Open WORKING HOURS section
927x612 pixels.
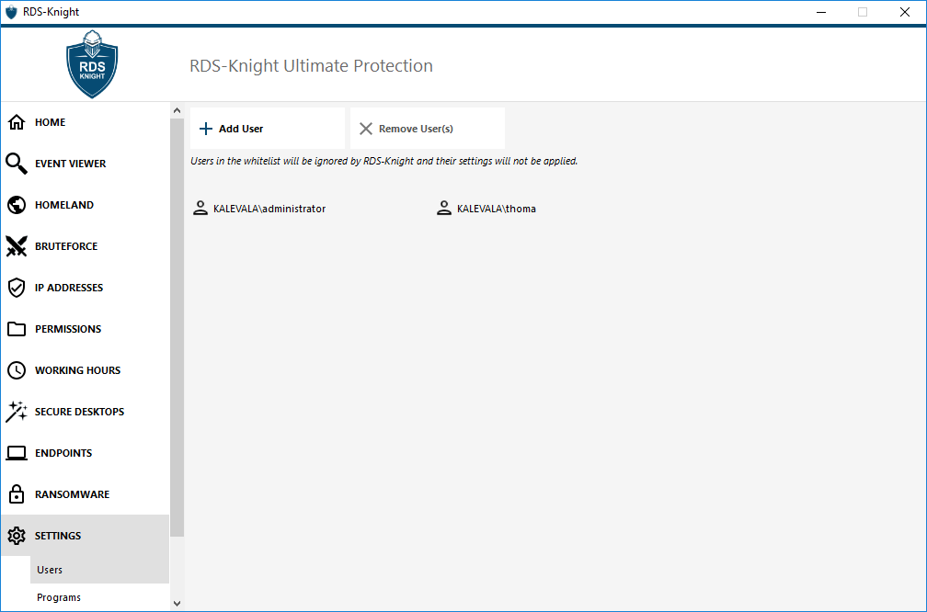click(x=86, y=370)
